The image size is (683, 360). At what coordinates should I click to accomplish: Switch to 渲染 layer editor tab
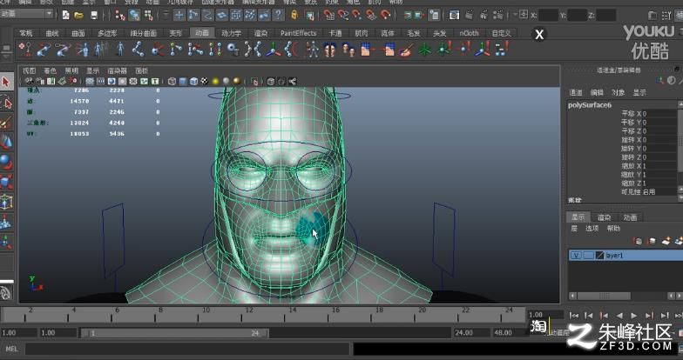point(604,217)
